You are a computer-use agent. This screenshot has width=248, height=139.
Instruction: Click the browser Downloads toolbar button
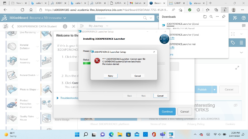tap(224, 10)
